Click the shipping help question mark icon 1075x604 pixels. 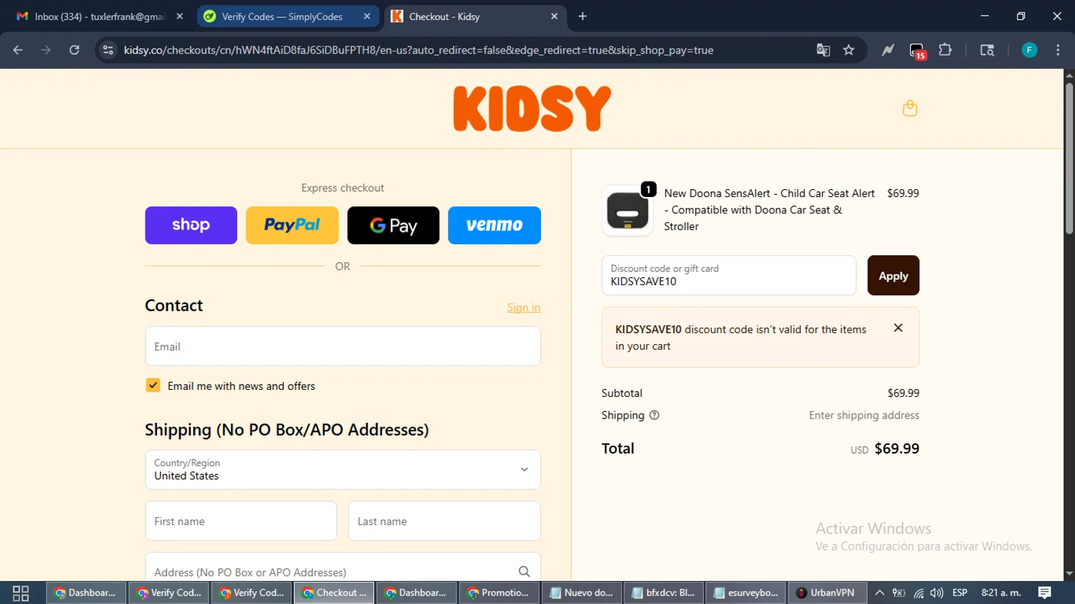tap(654, 415)
